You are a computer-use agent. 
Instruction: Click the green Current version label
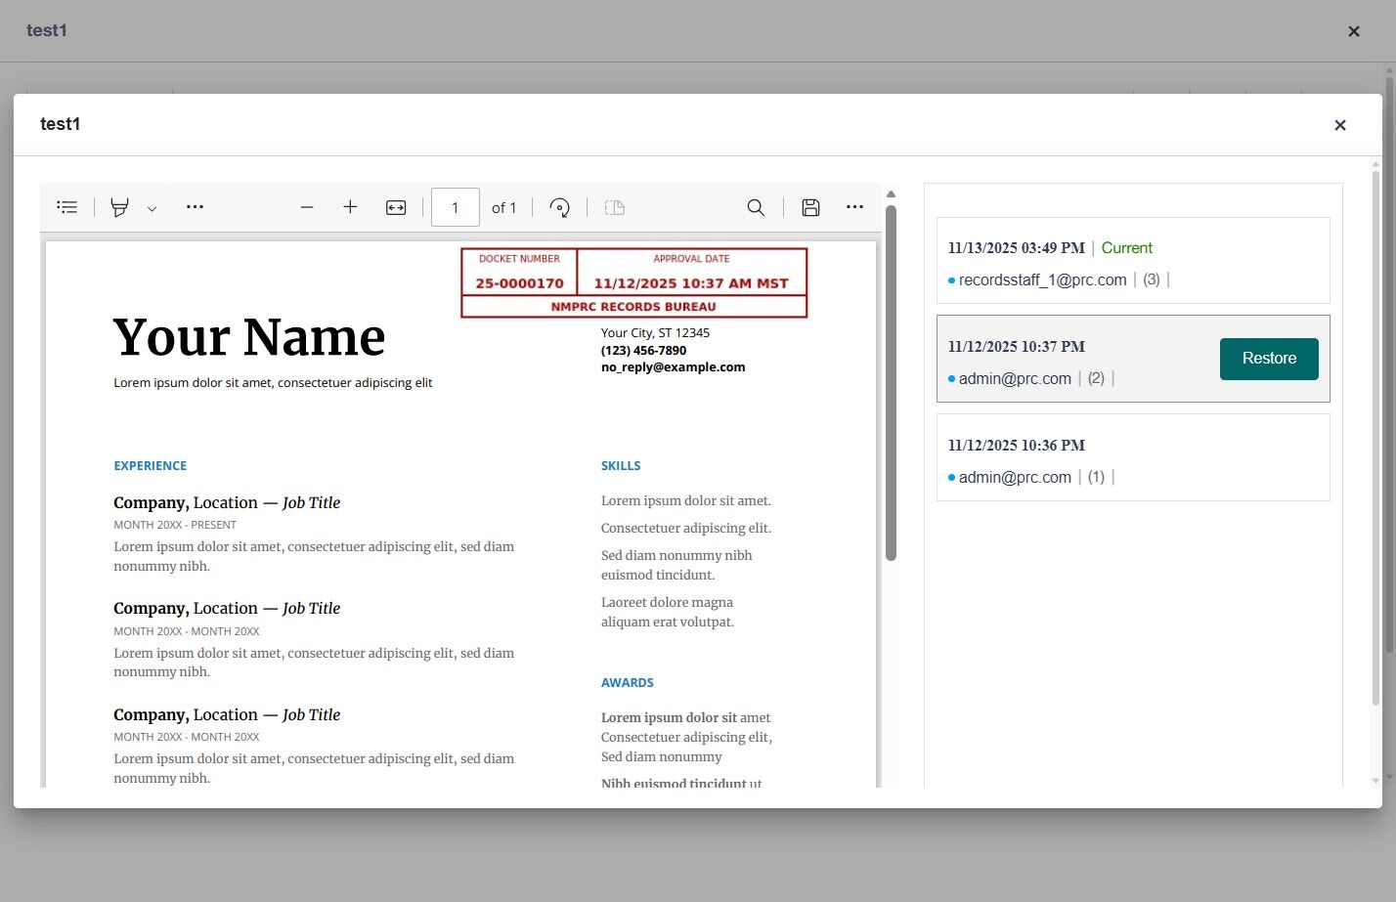(x=1127, y=248)
